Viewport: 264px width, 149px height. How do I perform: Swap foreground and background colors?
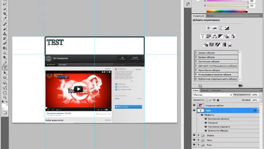coord(7,102)
